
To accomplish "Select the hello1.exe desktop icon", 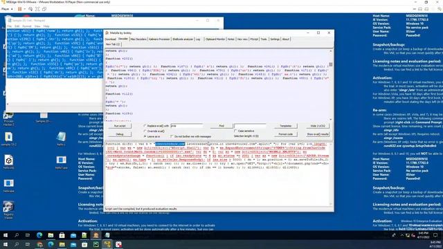I will 62,162.
